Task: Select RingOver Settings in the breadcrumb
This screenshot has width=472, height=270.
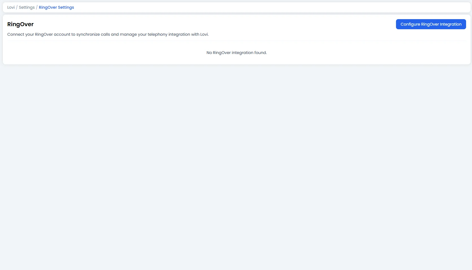Action: pyautogui.click(x=56, y=7)
